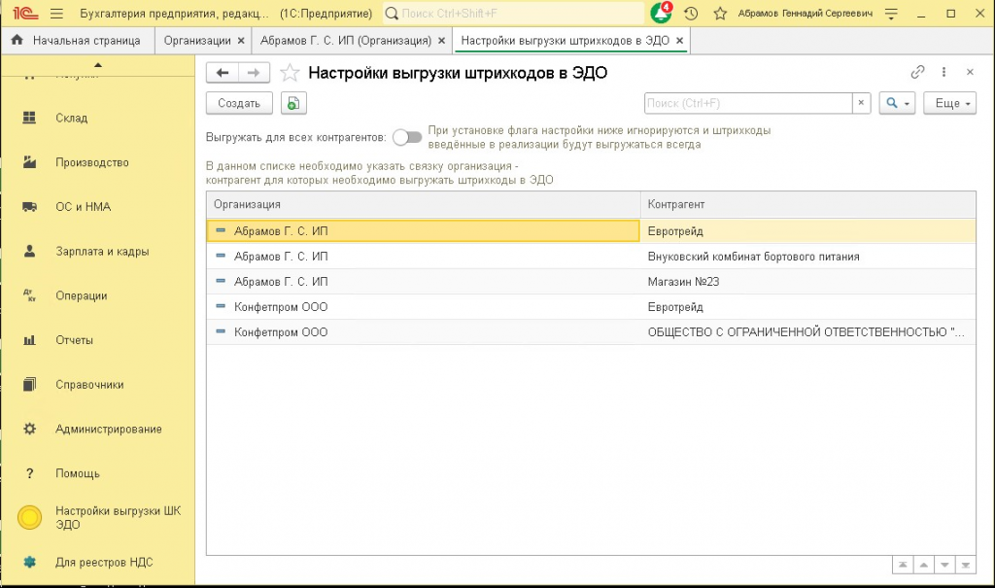Select Евротрейд cell in first row
The width and height of the screenshot is (995, 588).
click(x=807, y=231)
